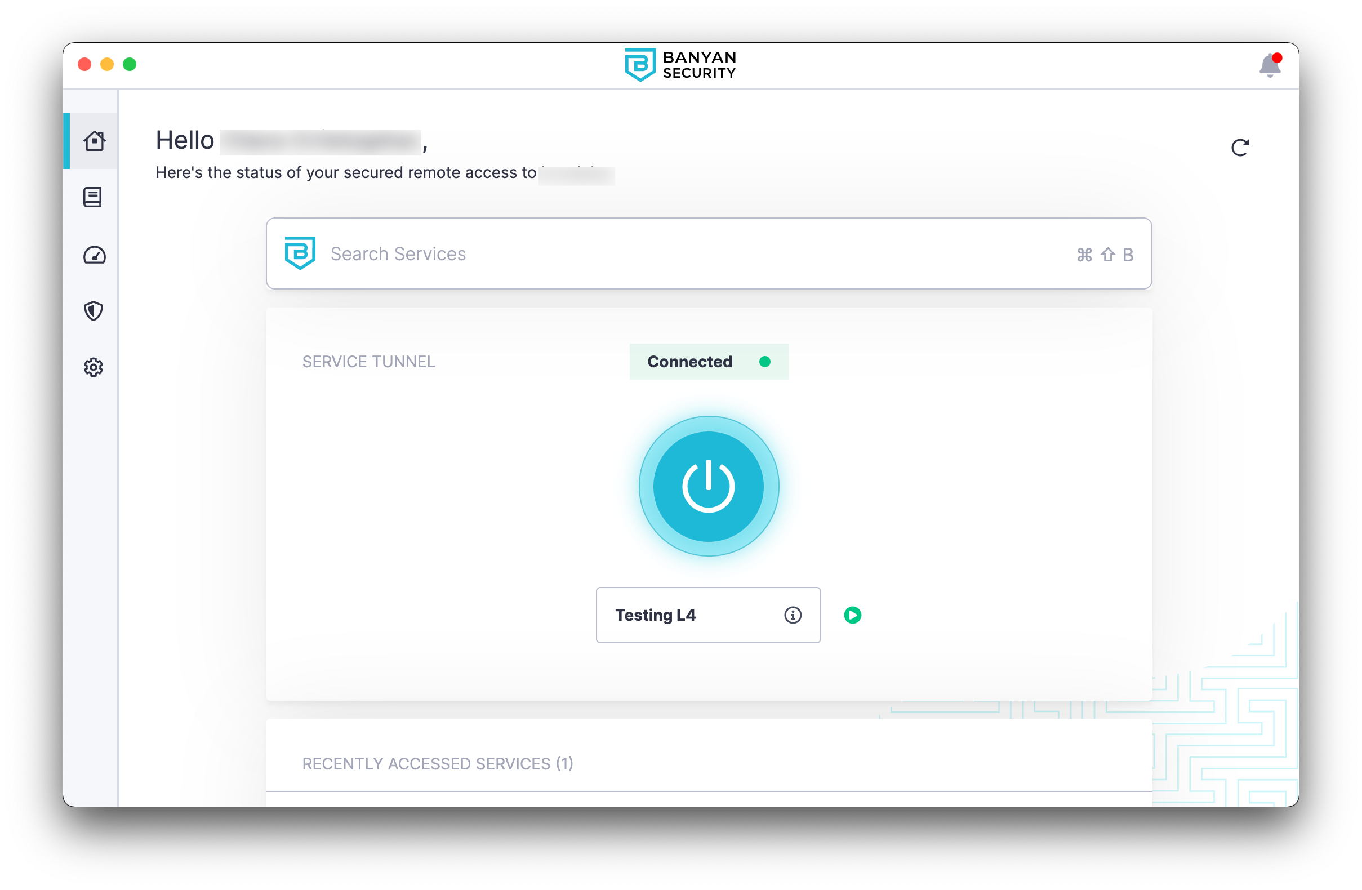Open Settings gear in sidebar
The image size is (1362, 890).
tap(94, 367)
